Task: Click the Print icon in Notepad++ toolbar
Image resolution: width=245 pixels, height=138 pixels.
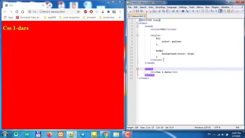Action: click(154, 11)
